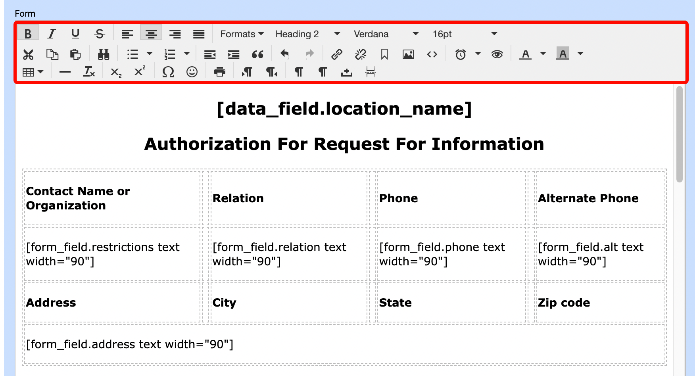This screenshot has height=376, width=699.
Task: Open the Verdana font family dropdown
Action: 386,34
